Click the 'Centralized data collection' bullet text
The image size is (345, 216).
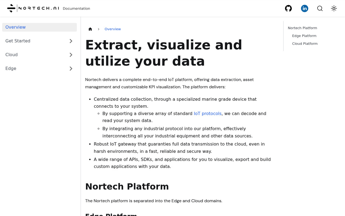[x=175, y=103]
